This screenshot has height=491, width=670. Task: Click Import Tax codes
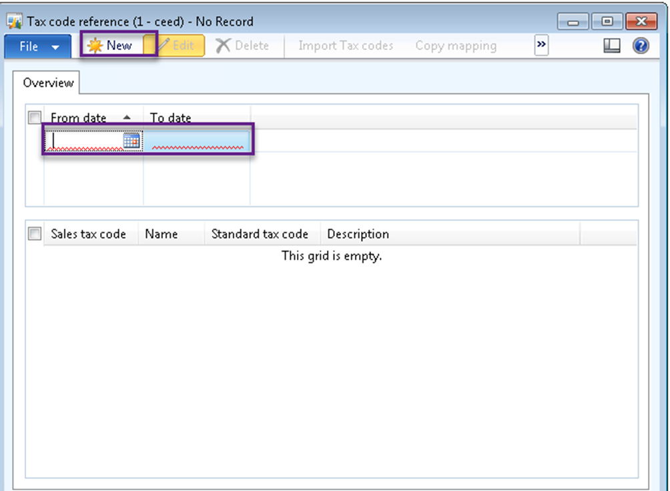click(345, 45)
